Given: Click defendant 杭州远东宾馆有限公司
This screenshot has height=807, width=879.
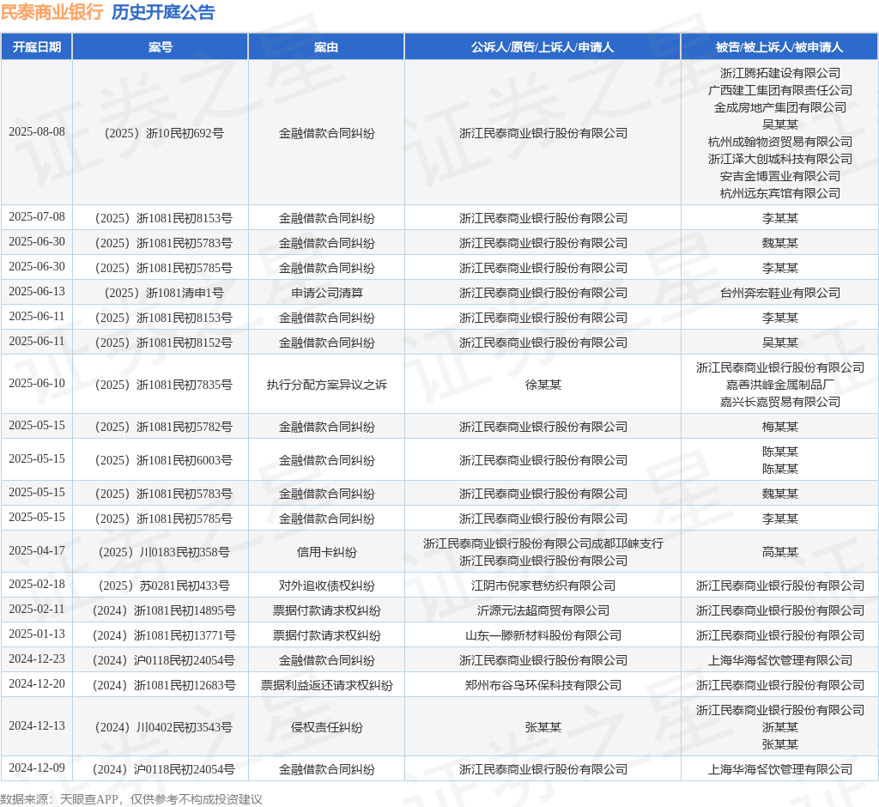Looking at the screenshot, I should point(779,193).
